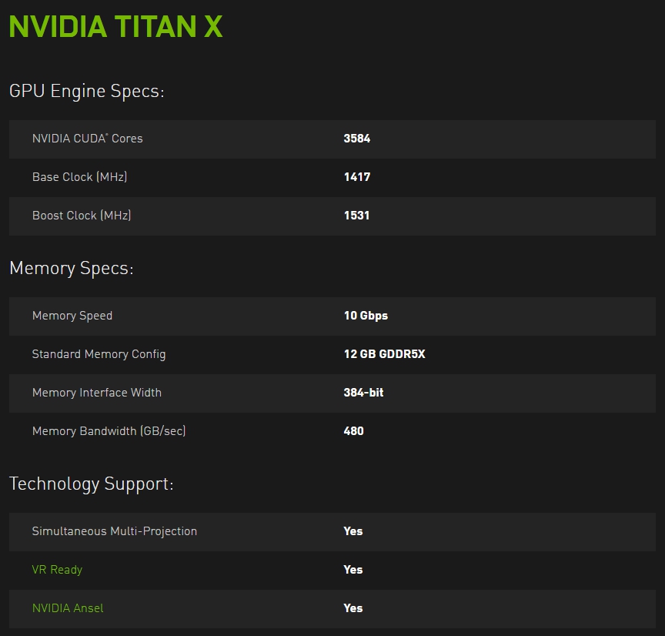The height and width of the screenshot is (636, 665).
Task: Click the Memory Bandwidth (GB/sec) label
Action: click(109, 431)
